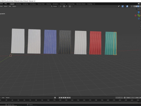Open the timeline View menu

[x=3, y=98]
